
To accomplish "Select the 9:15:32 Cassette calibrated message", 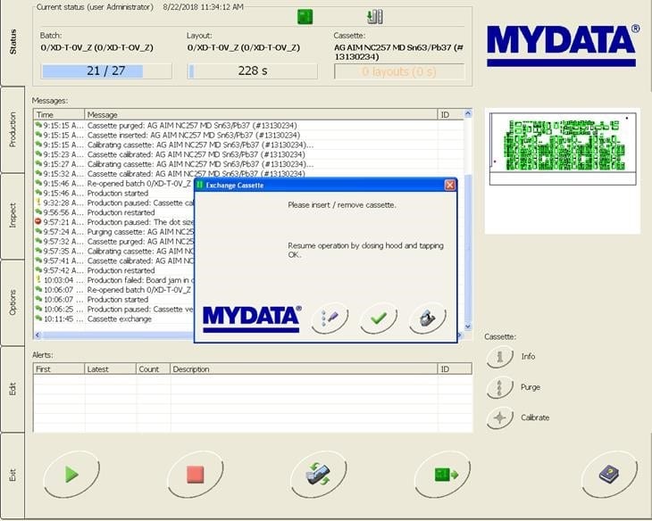I will [248, 174].
